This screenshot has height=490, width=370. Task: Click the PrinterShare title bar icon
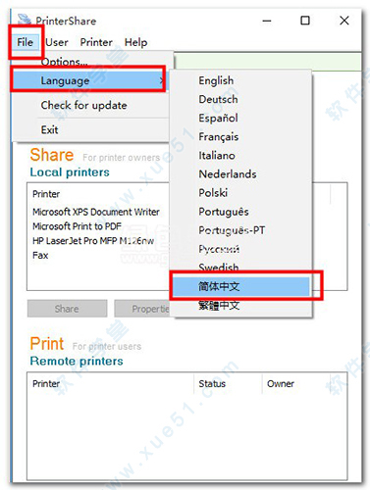[x=25, y=20]
